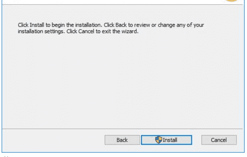Viewport: 247px width, 157px height.
Task: Click the 'Cancel' label text
Action: coord(219,140)
